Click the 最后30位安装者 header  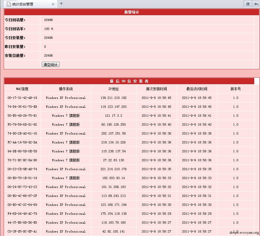[129, 81]
